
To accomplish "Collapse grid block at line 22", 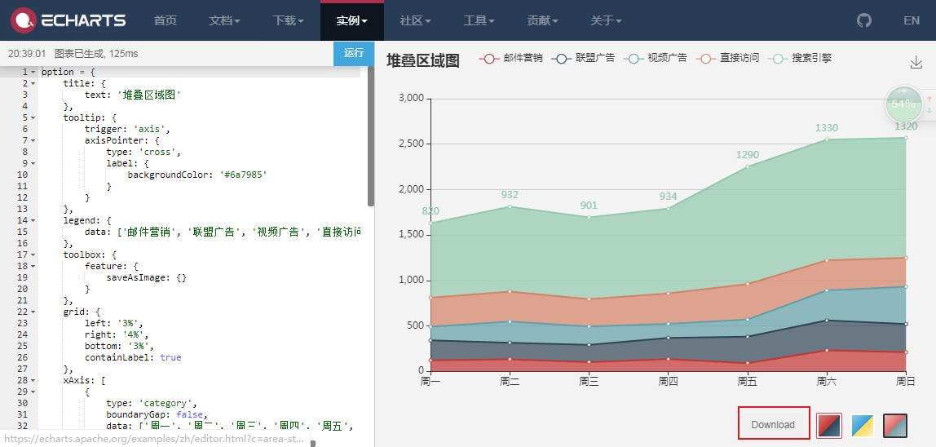I will (x=33, y=312).
